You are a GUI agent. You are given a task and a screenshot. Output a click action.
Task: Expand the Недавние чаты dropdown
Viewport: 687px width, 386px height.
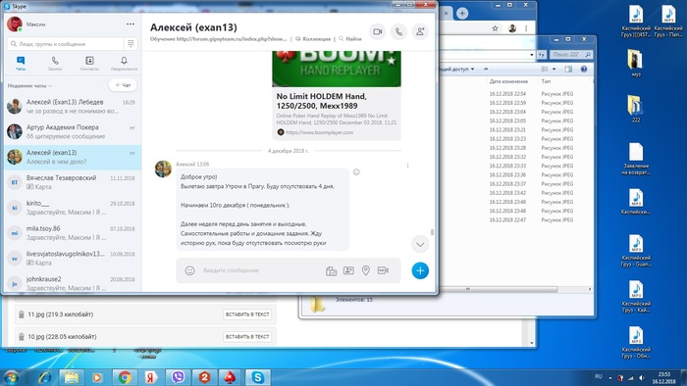tap(29, 85)
